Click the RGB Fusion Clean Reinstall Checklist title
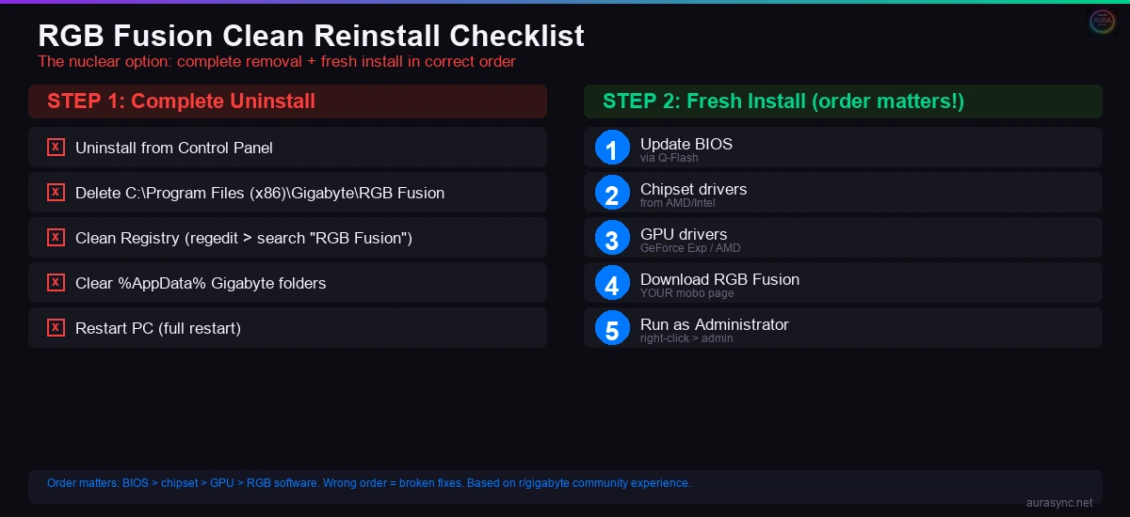The image size is (1130, 517). pos(311,36)
